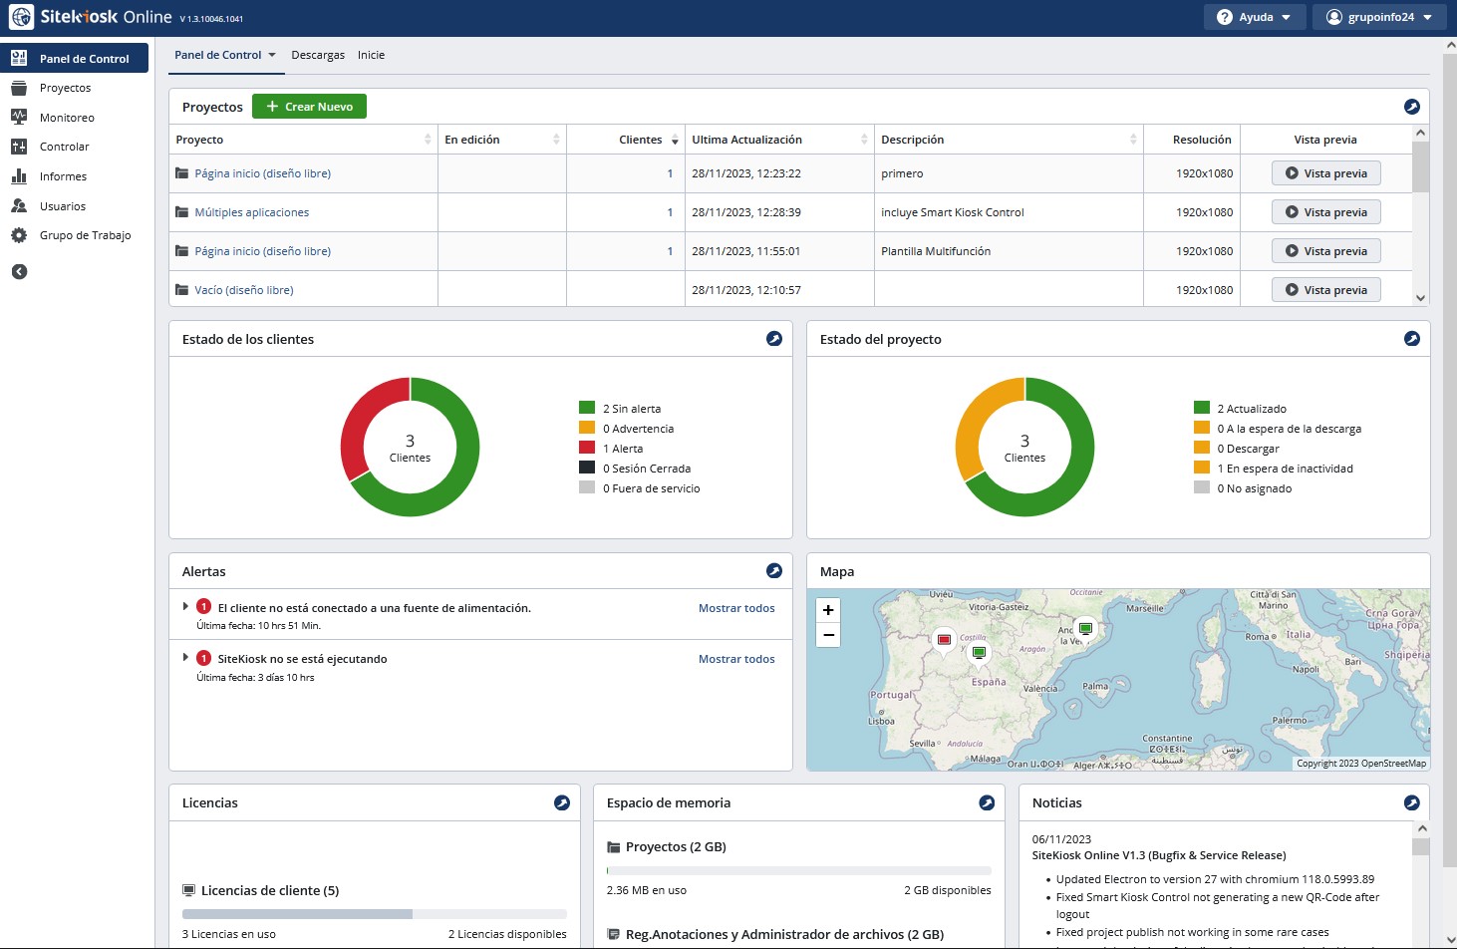Click Mostrar todos for SiteKiosk not running alert
Image resolution: width=1457 pixels, height=949 pixels.
(x=735, y=659)
